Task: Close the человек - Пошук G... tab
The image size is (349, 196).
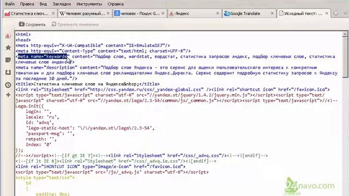Action: pos(163,14)
